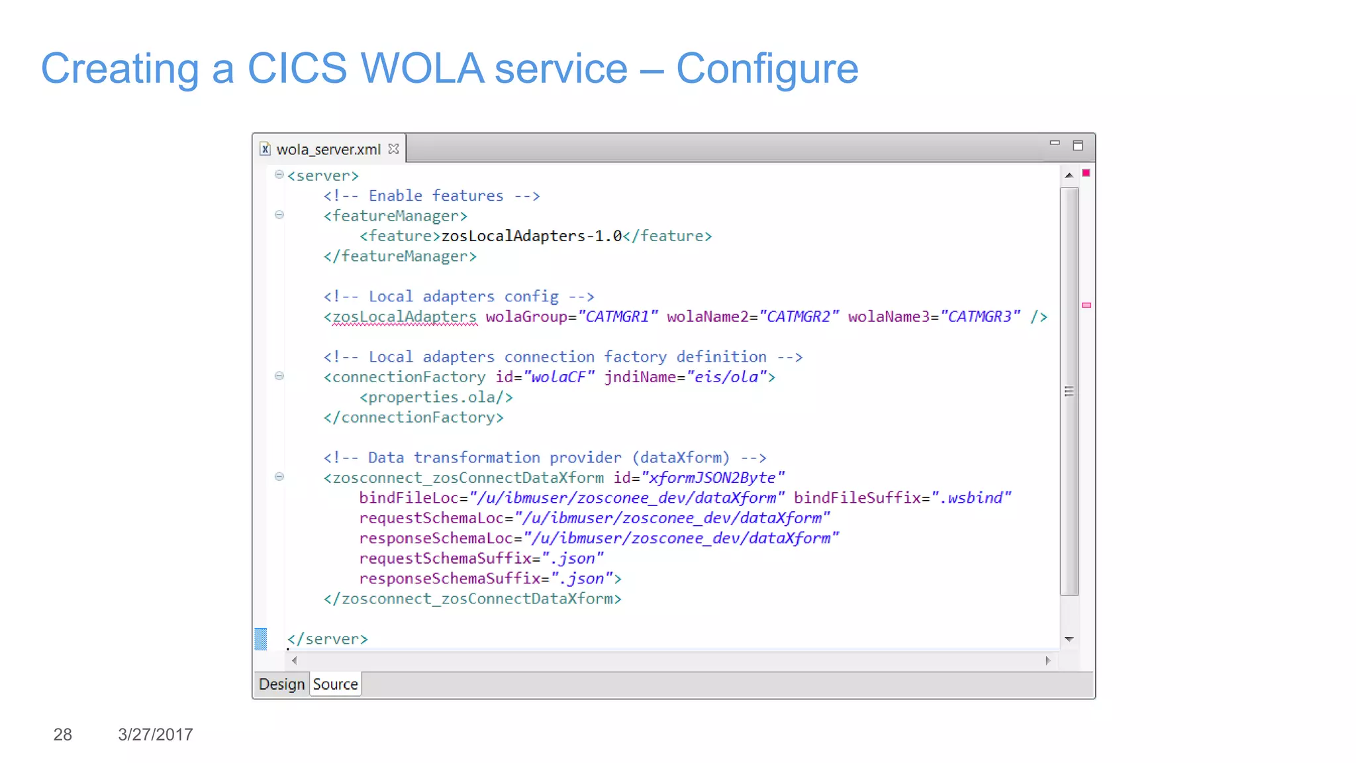Click the wolaName3 value "CATMGR3"

coord(981,317)
